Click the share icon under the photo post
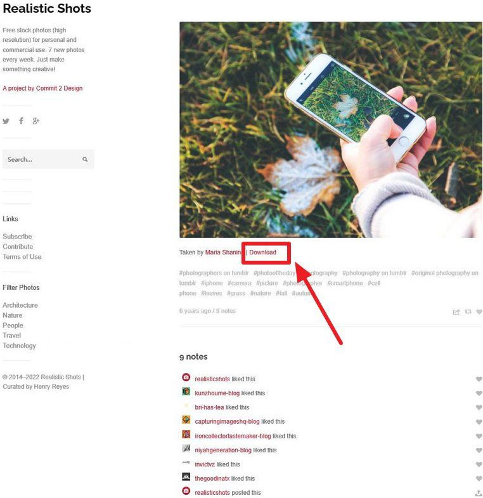This screenshot has height=498, width=483. (456, 312)
